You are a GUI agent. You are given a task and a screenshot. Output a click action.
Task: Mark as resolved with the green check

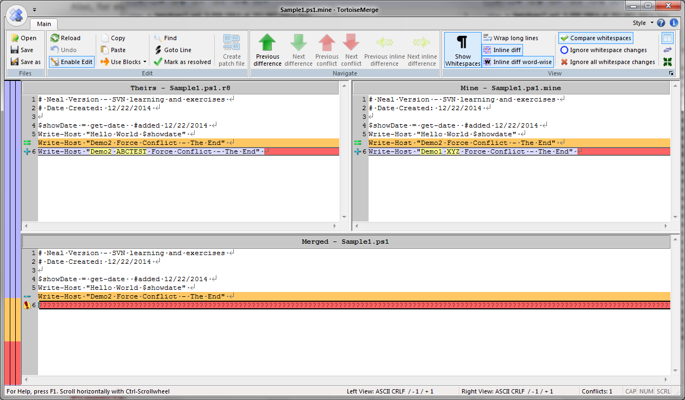tap(182, 62)
